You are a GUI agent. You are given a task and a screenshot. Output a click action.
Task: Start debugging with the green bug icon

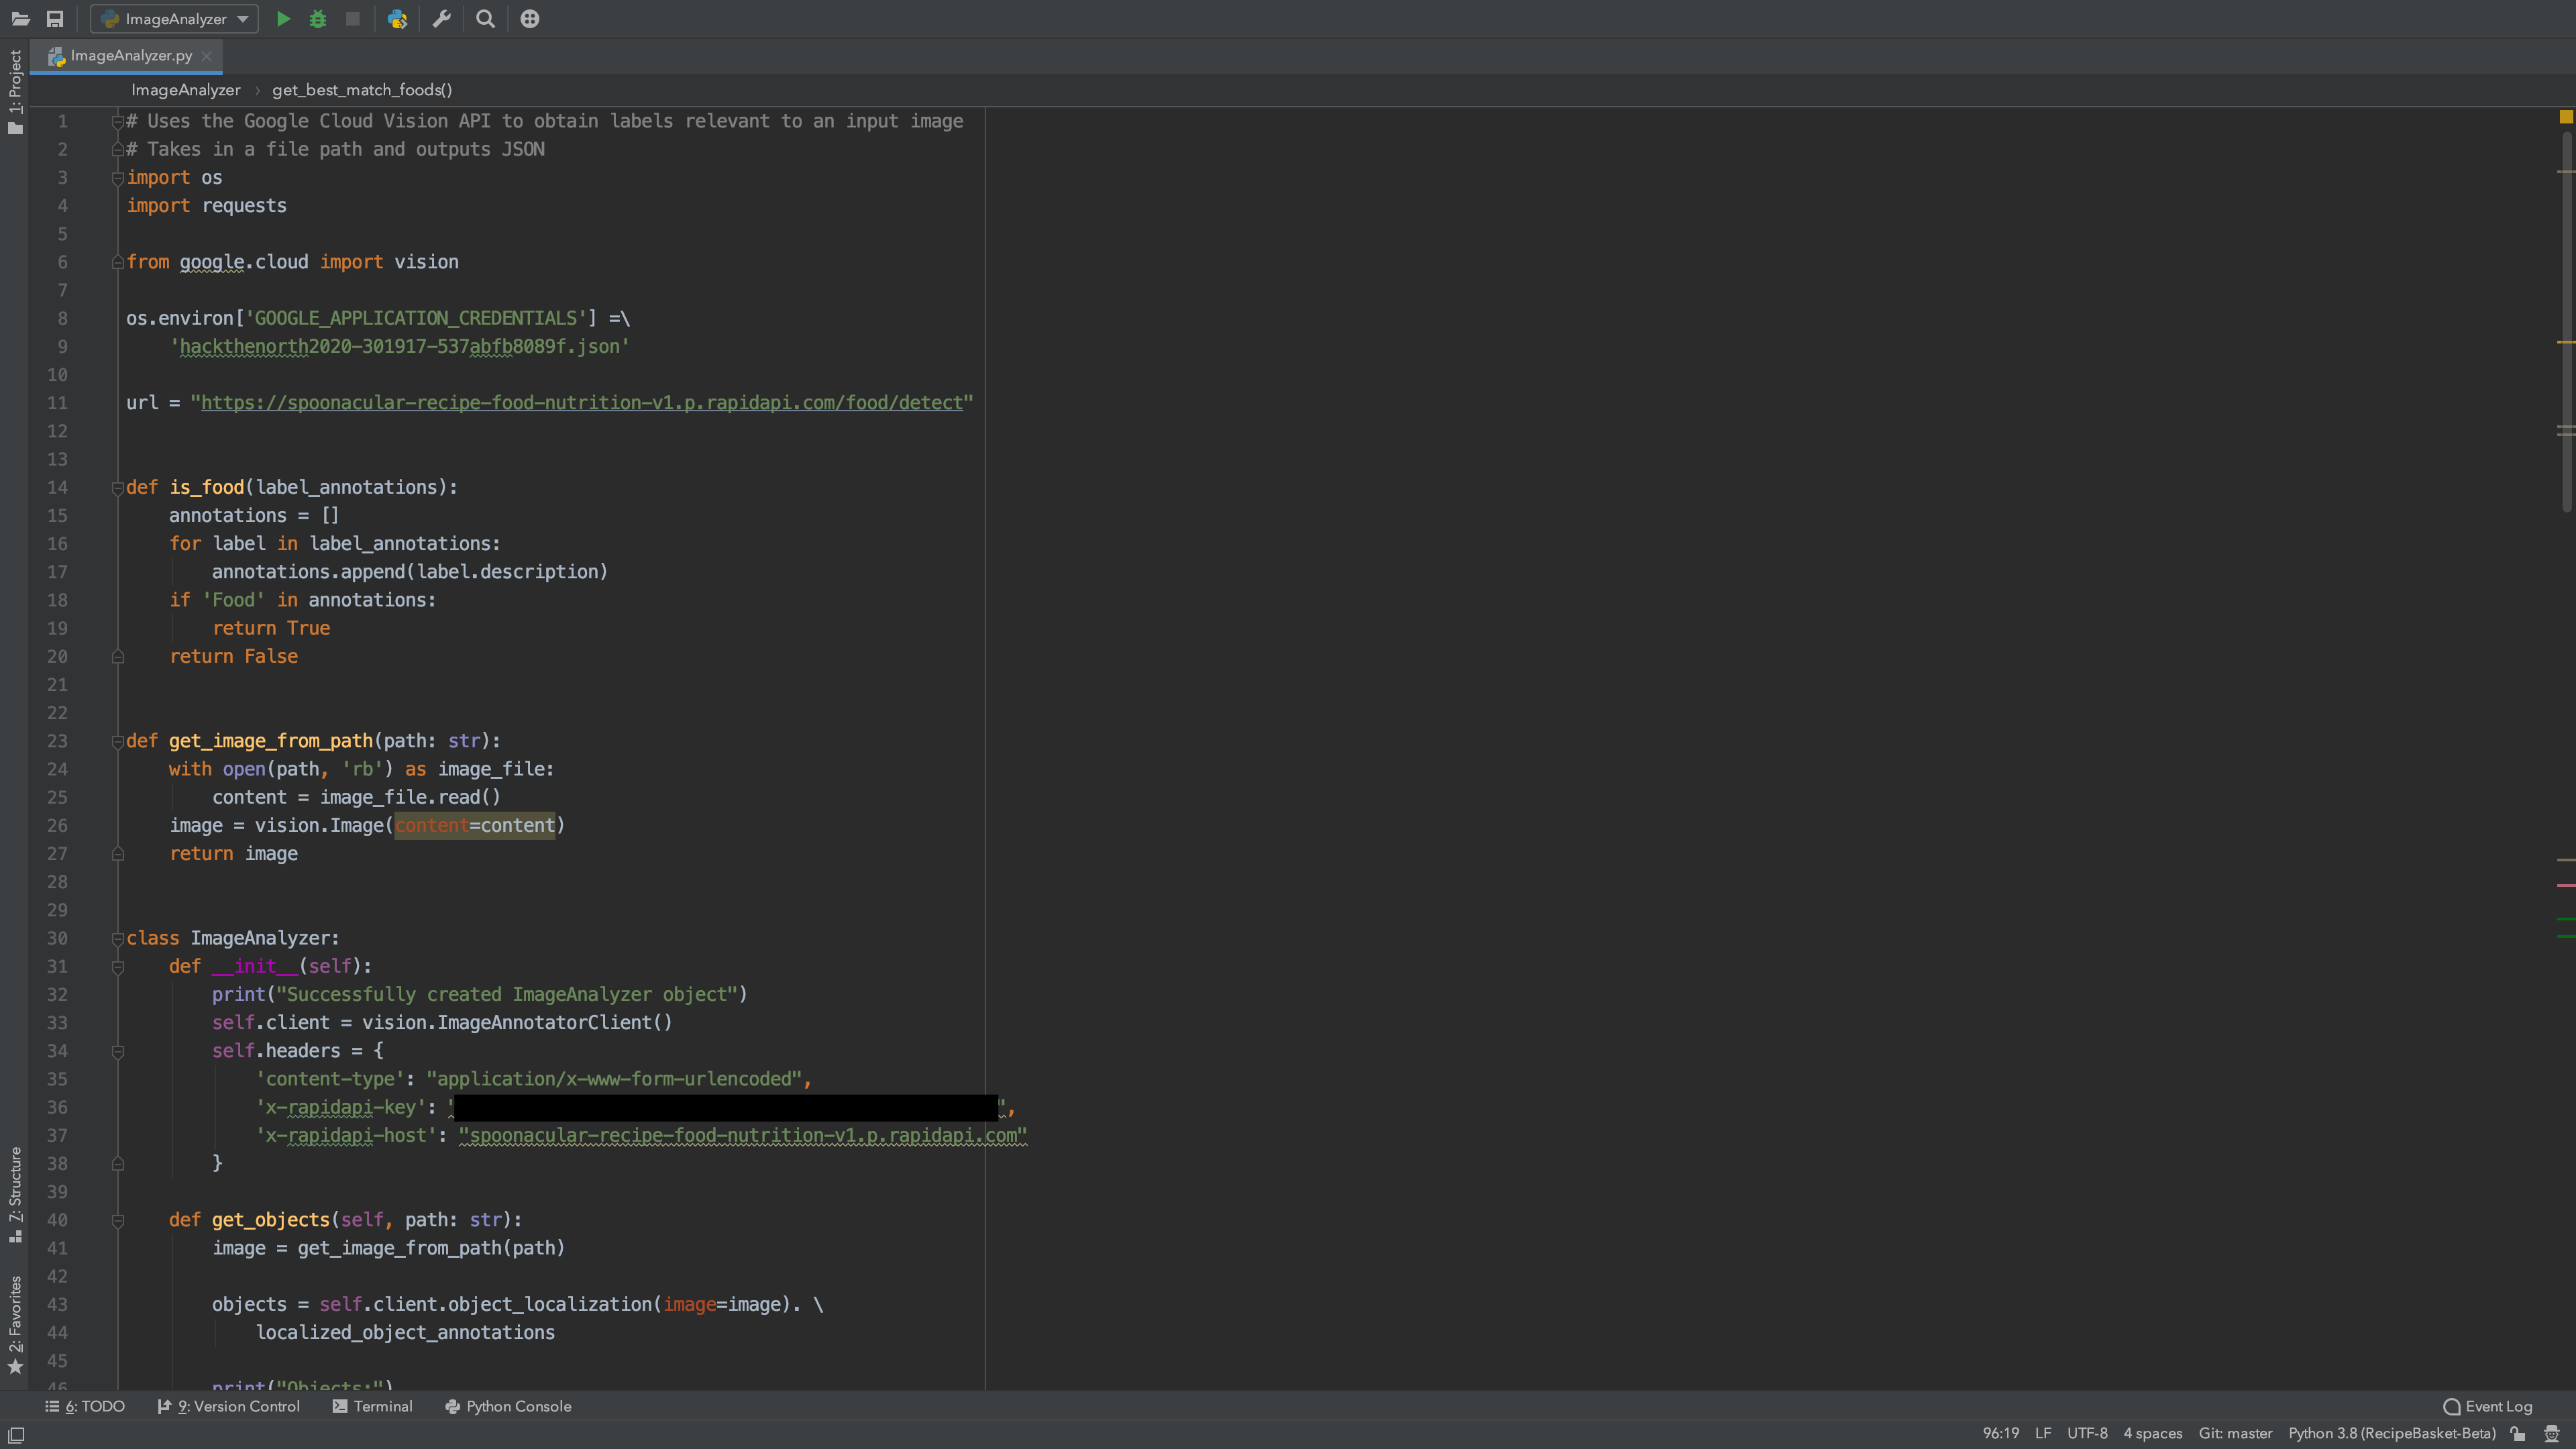[318, 19]
